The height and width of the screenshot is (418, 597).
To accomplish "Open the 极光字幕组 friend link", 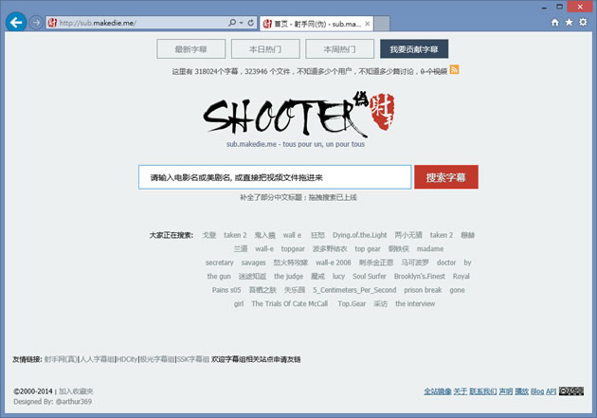I will (x=157, y=359).
